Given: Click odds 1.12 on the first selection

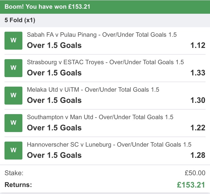Looking at the screenshot, I should (198, 45).
